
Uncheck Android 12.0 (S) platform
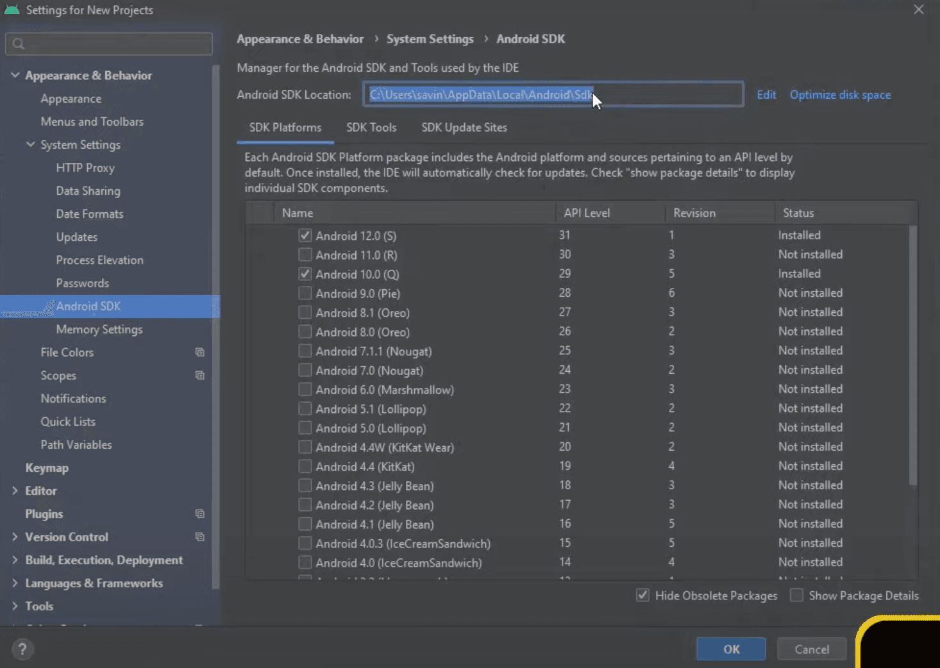coord(304,235)
